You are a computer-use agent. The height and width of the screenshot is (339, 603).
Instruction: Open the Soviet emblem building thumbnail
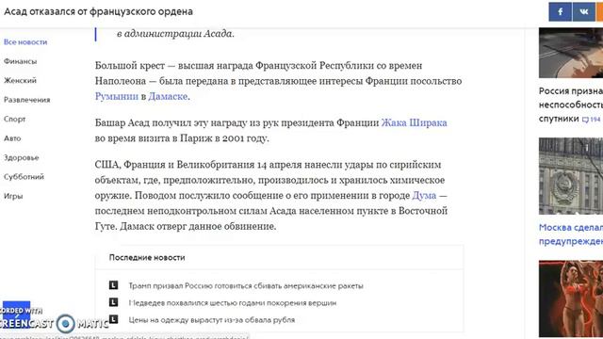(571, 176)
